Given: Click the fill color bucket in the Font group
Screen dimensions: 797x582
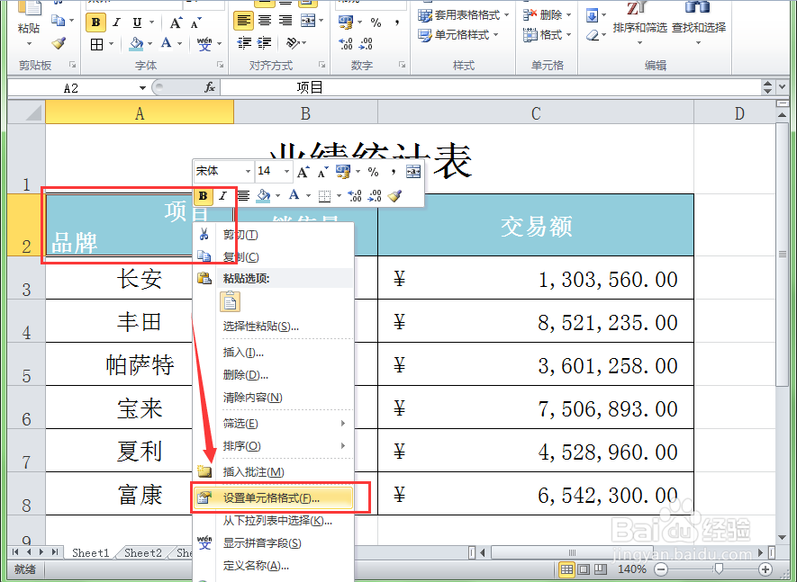Looking at the screenshot, I should tap(137, 42).
